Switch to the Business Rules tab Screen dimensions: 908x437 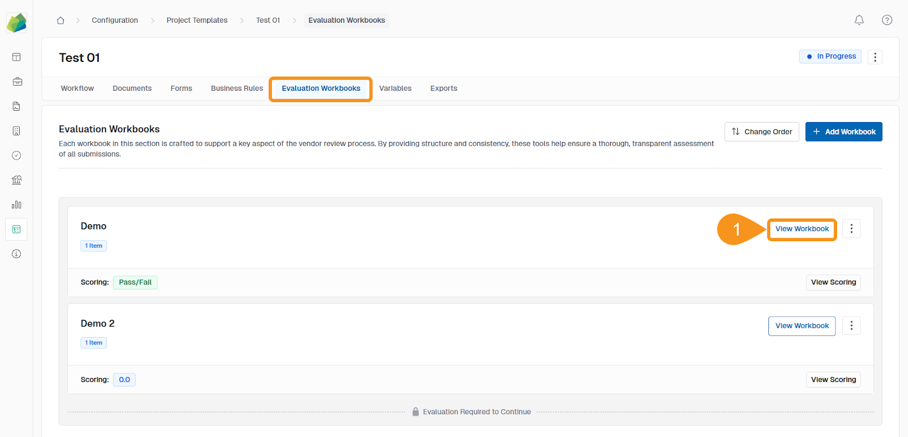point(237,89)
